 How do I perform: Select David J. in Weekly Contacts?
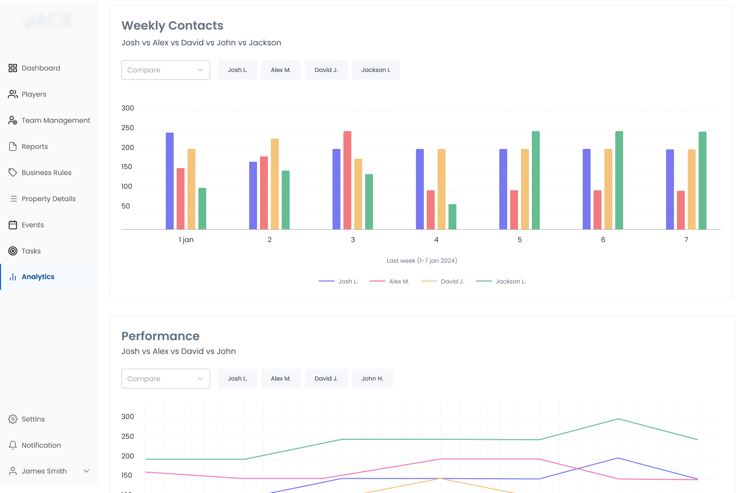pyautogui.click(x=326, y=70)
